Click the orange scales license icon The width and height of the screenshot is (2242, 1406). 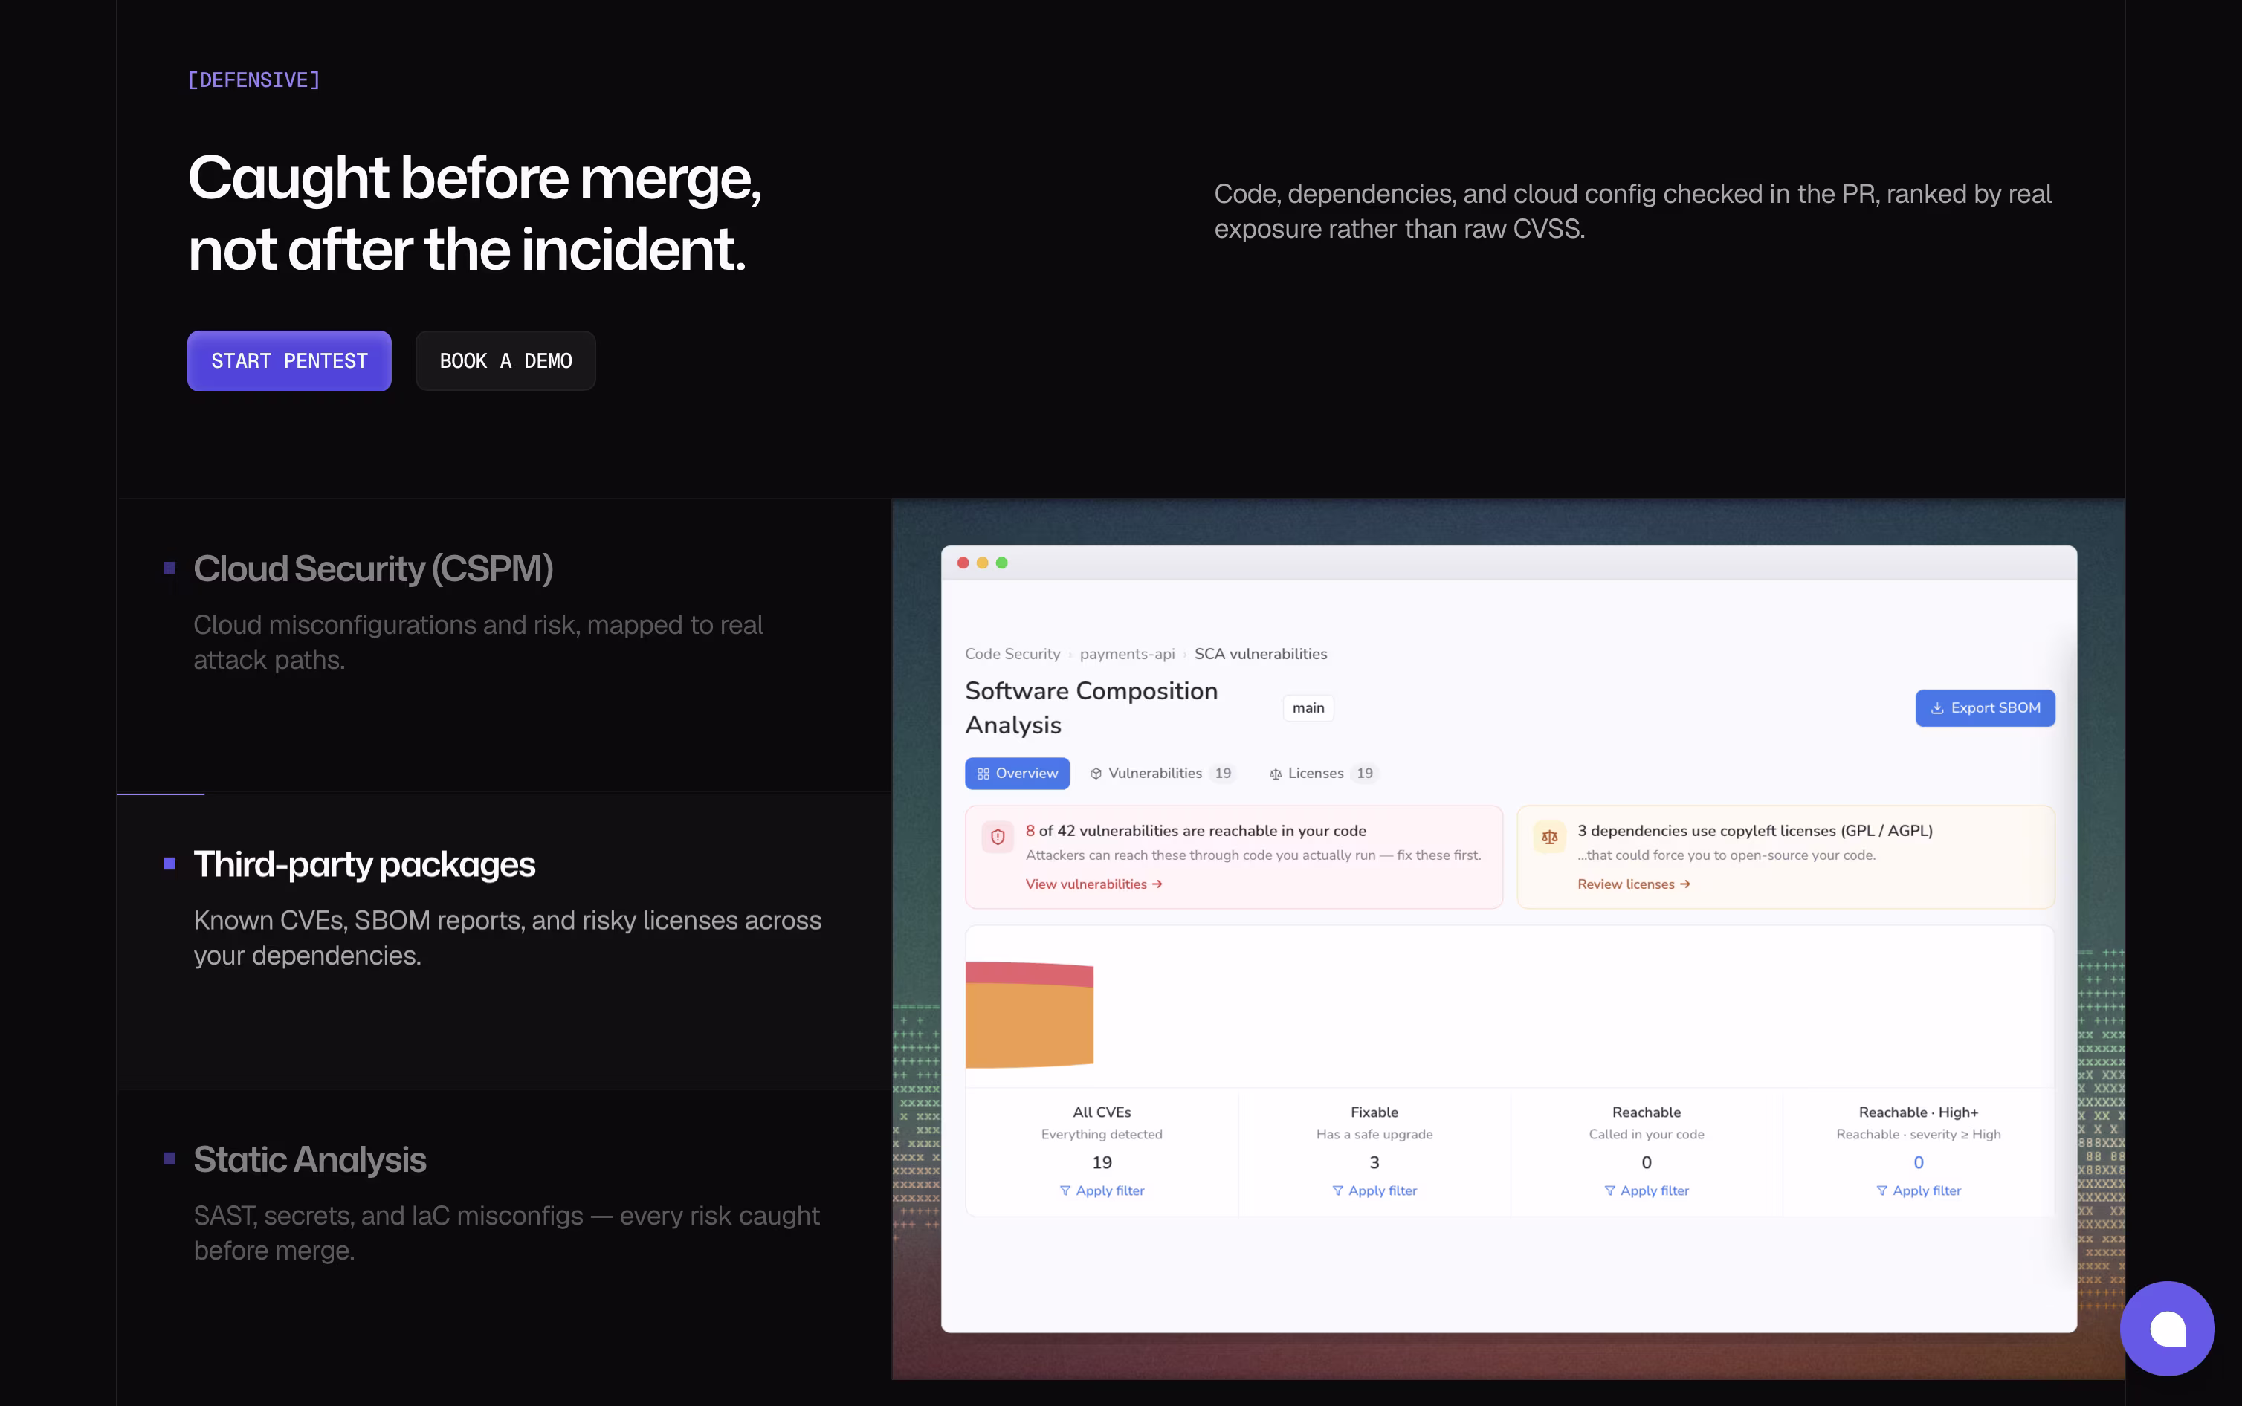point(1549,837)
